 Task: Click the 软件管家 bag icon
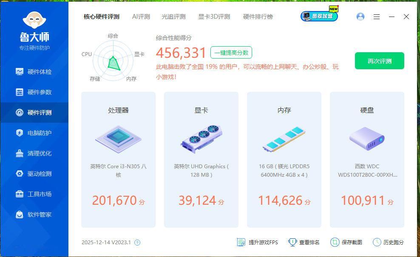[19, 215]
